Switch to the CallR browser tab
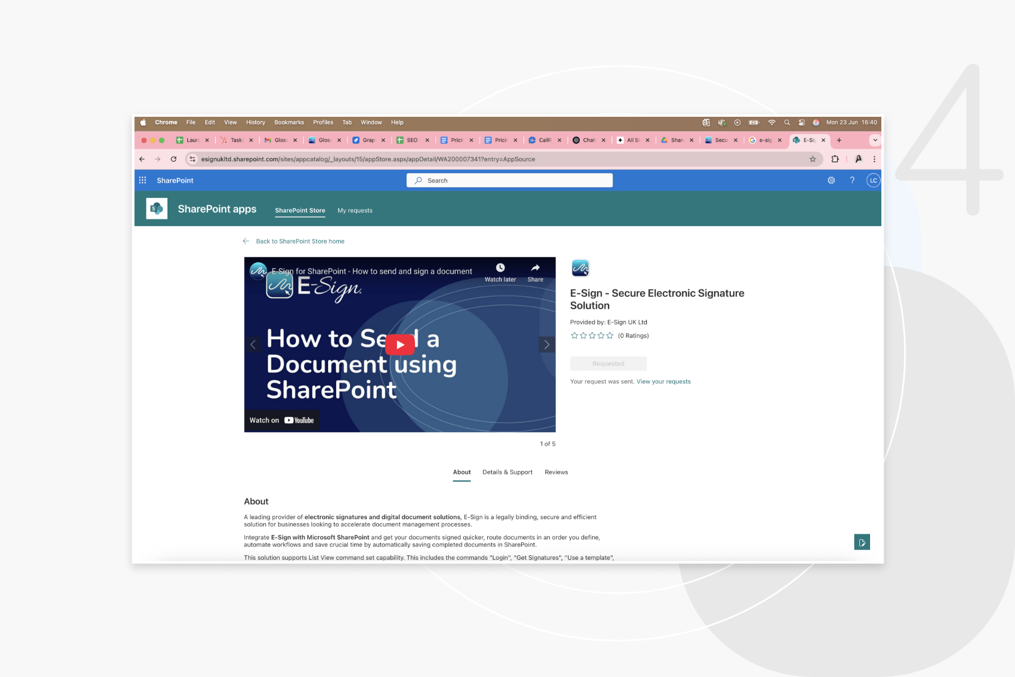The image size is (1015, 677). [544, 140]
